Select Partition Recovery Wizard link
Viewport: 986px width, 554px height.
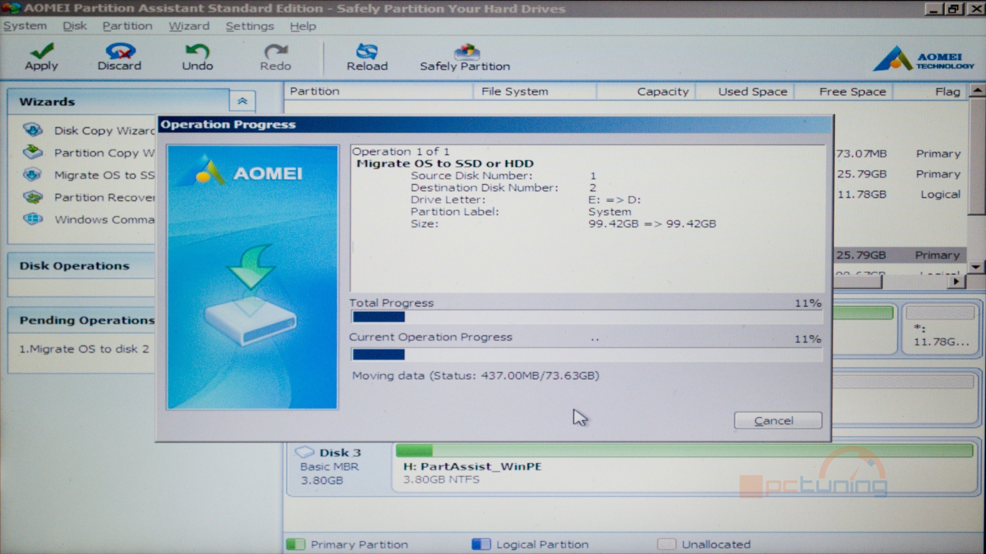(x=104, y=197)
